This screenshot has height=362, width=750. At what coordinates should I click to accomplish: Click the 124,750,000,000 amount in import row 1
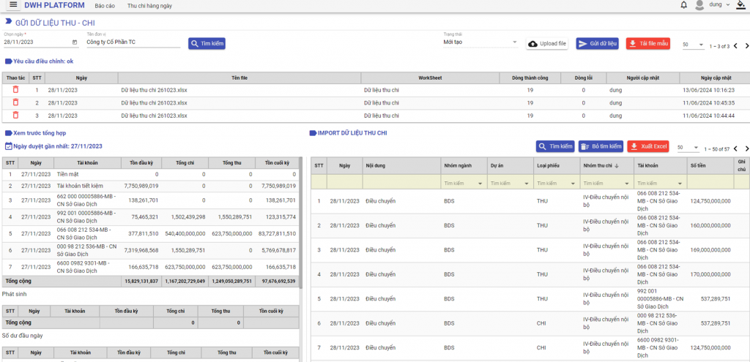(710, 201)
